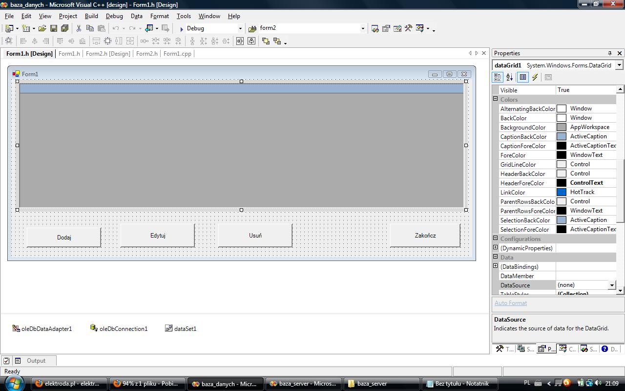
Task: Open the Format menu
Action: (160, 16)
